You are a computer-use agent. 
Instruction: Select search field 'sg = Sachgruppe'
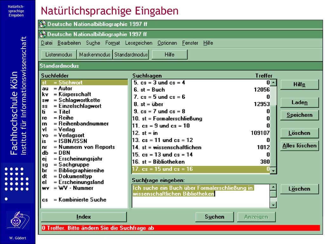[x=84, y=165]
